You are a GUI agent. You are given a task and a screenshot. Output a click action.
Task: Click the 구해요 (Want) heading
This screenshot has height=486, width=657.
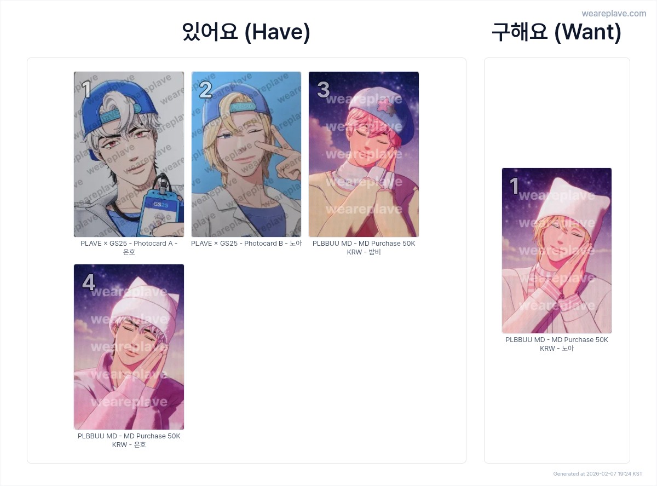pos(557,32)
